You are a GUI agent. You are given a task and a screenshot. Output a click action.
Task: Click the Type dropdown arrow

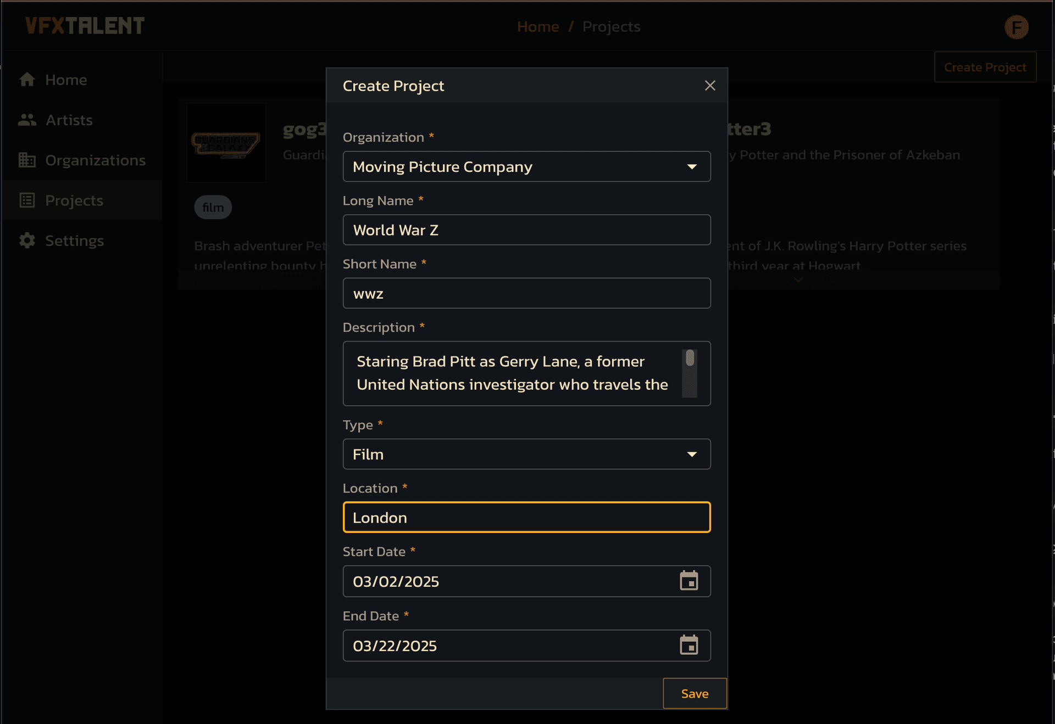coord(692,454)
